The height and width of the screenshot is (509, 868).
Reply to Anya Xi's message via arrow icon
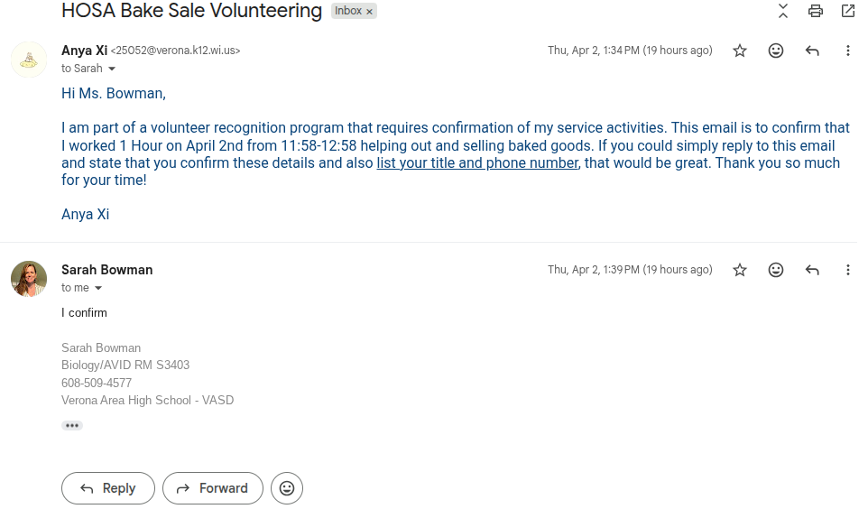pos(812,51)
